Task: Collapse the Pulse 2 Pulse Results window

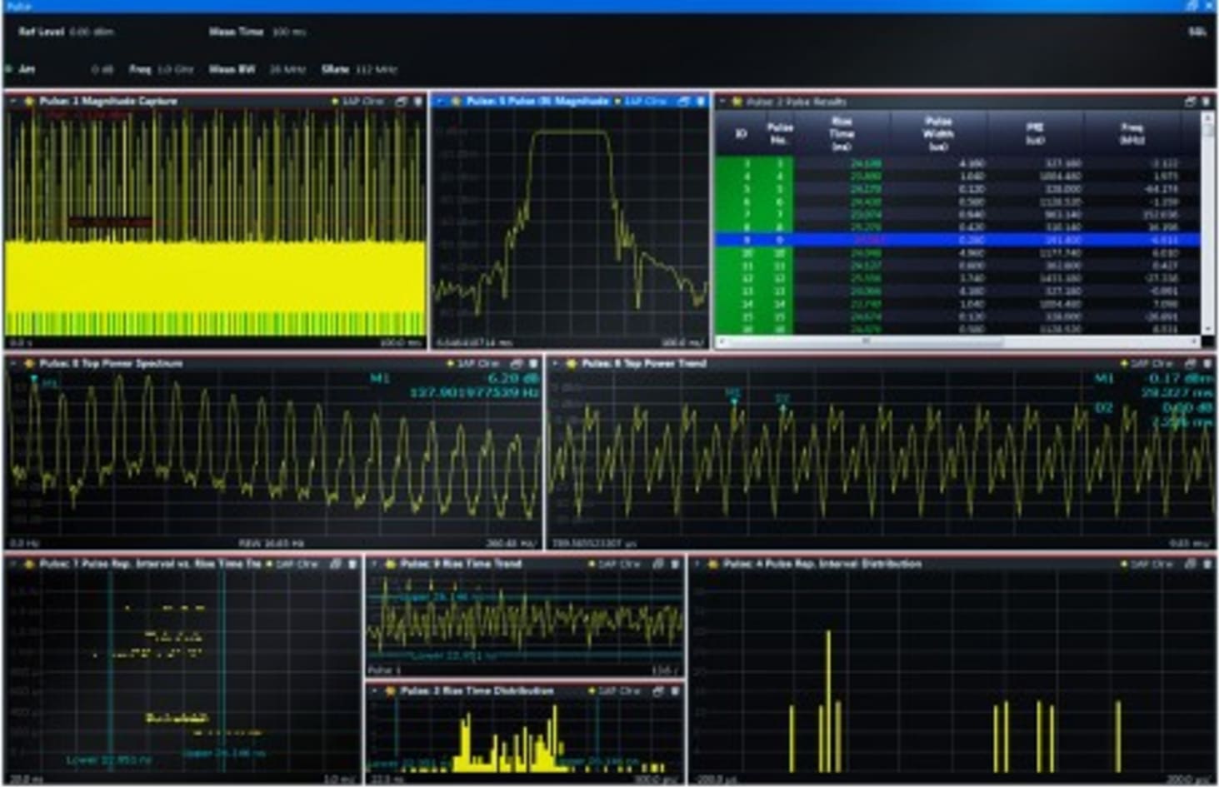Action: click(x=722, y=102)
